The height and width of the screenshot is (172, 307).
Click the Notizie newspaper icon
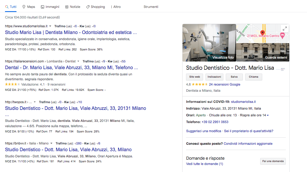point(67,7)
